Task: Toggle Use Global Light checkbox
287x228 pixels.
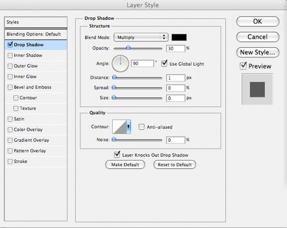Action: point(164,64)
